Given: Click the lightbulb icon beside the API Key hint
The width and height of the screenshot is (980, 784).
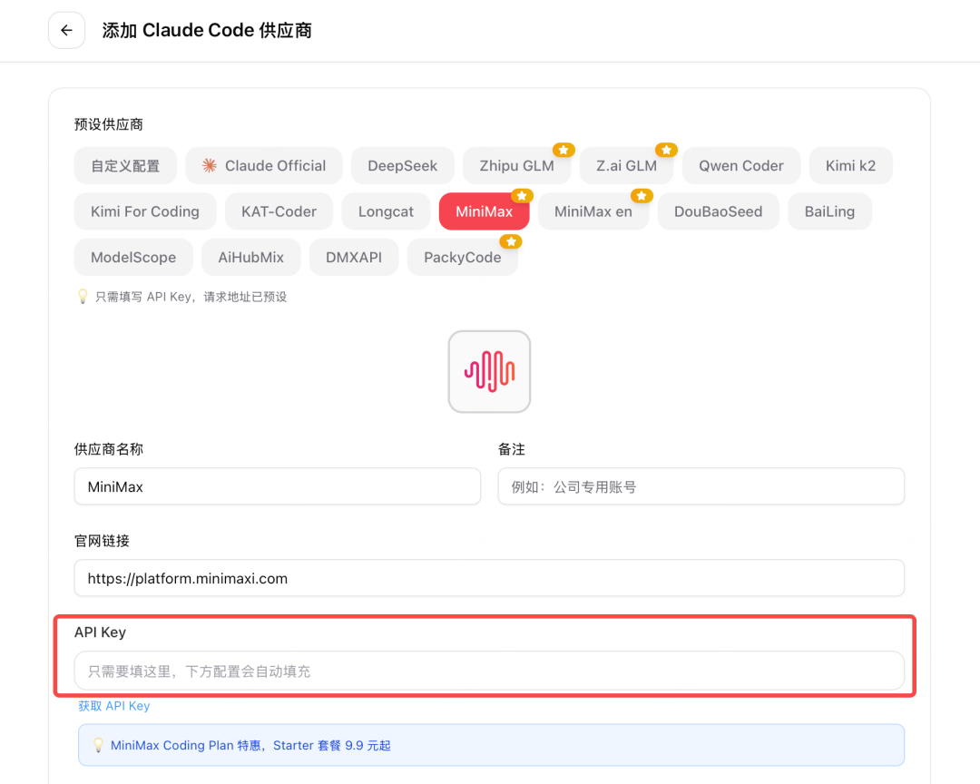Looking at the screenshot, I should click(x=83, y=296).
